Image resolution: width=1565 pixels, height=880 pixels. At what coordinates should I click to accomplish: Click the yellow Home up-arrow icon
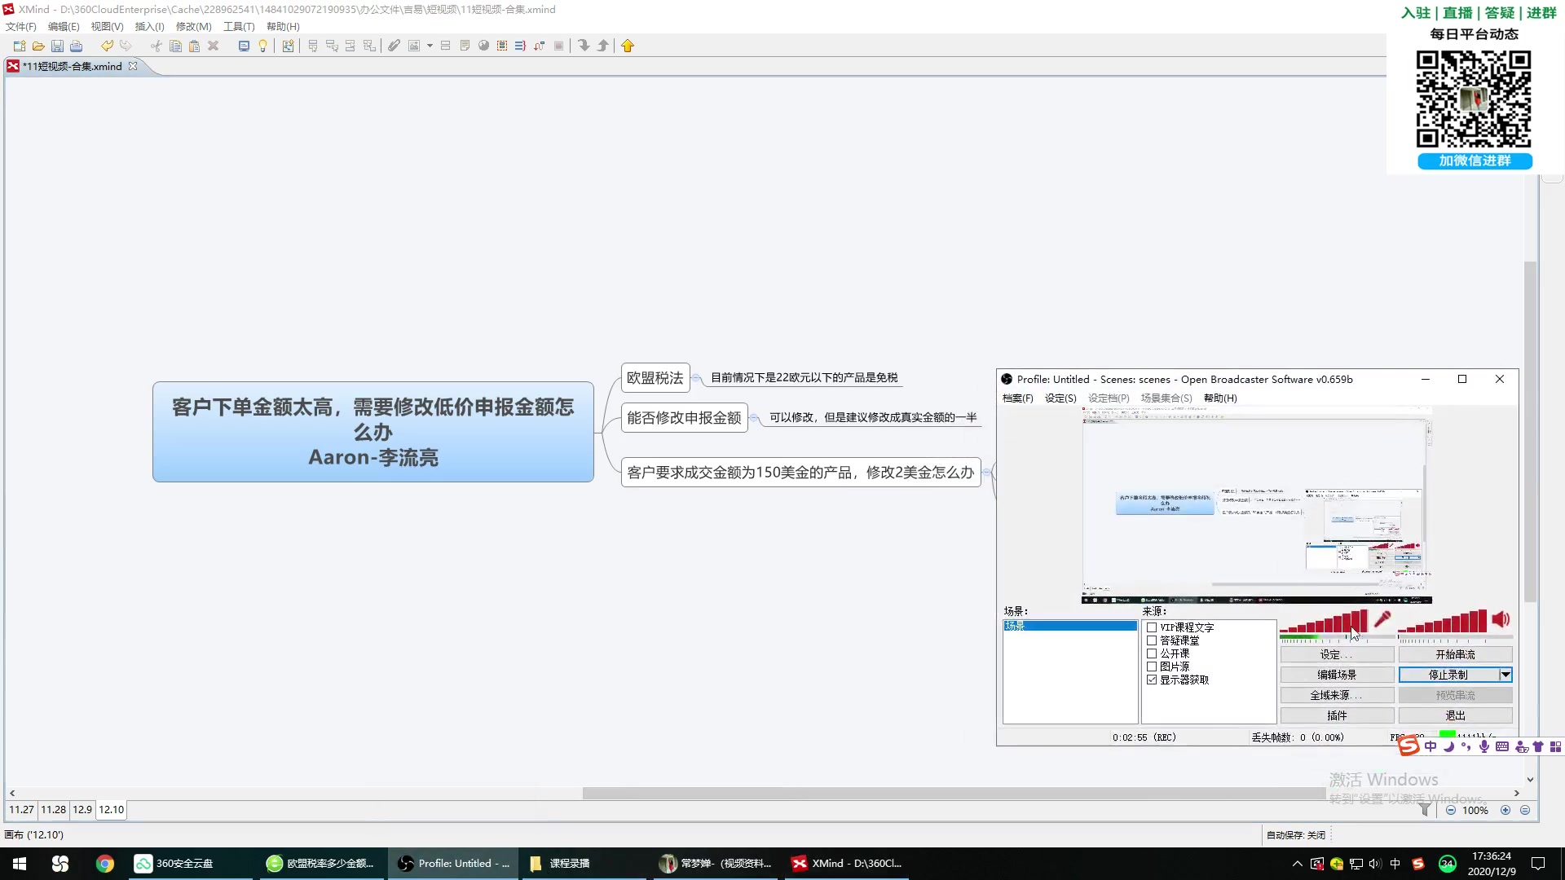click(628, 46)
